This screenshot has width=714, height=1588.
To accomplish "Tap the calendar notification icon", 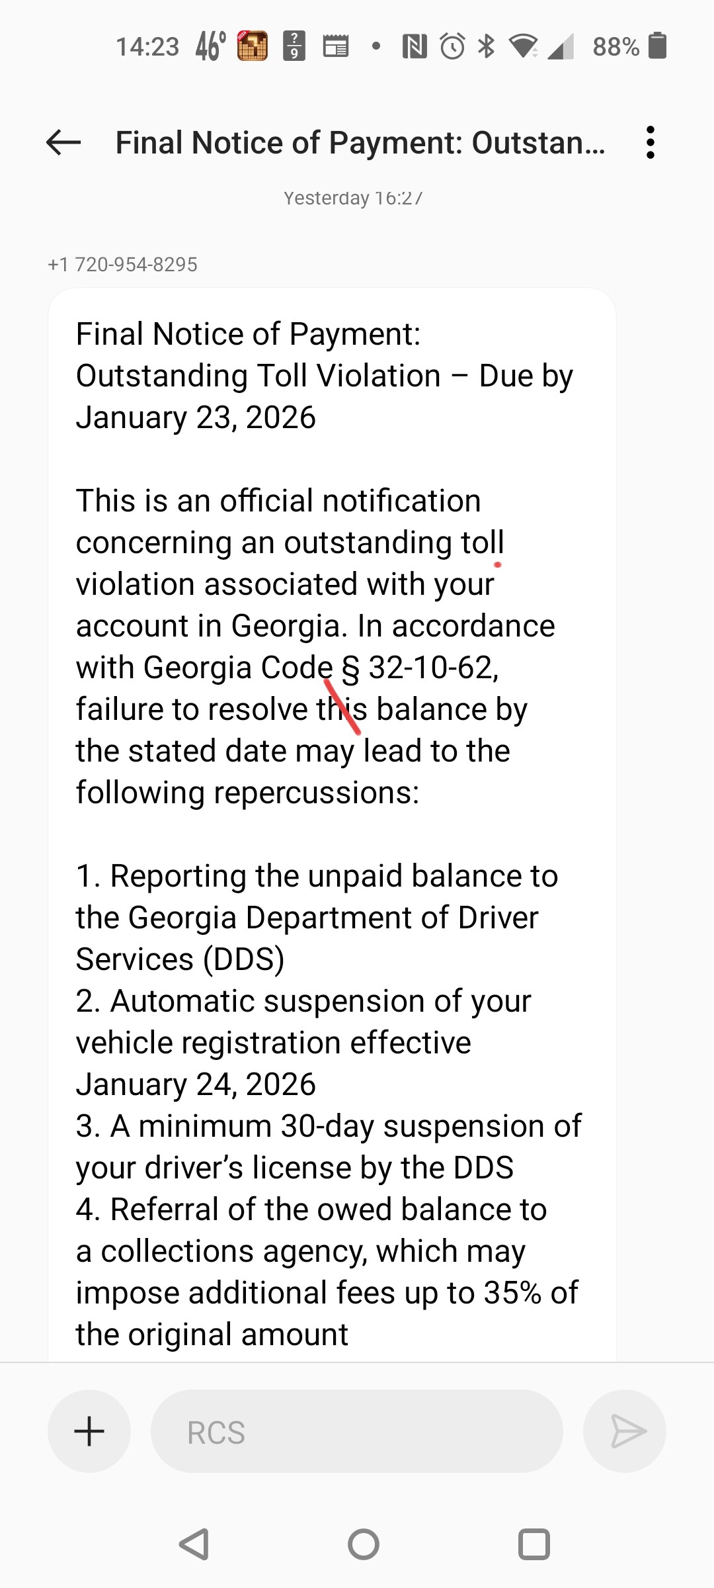I will tap(335, 46).
